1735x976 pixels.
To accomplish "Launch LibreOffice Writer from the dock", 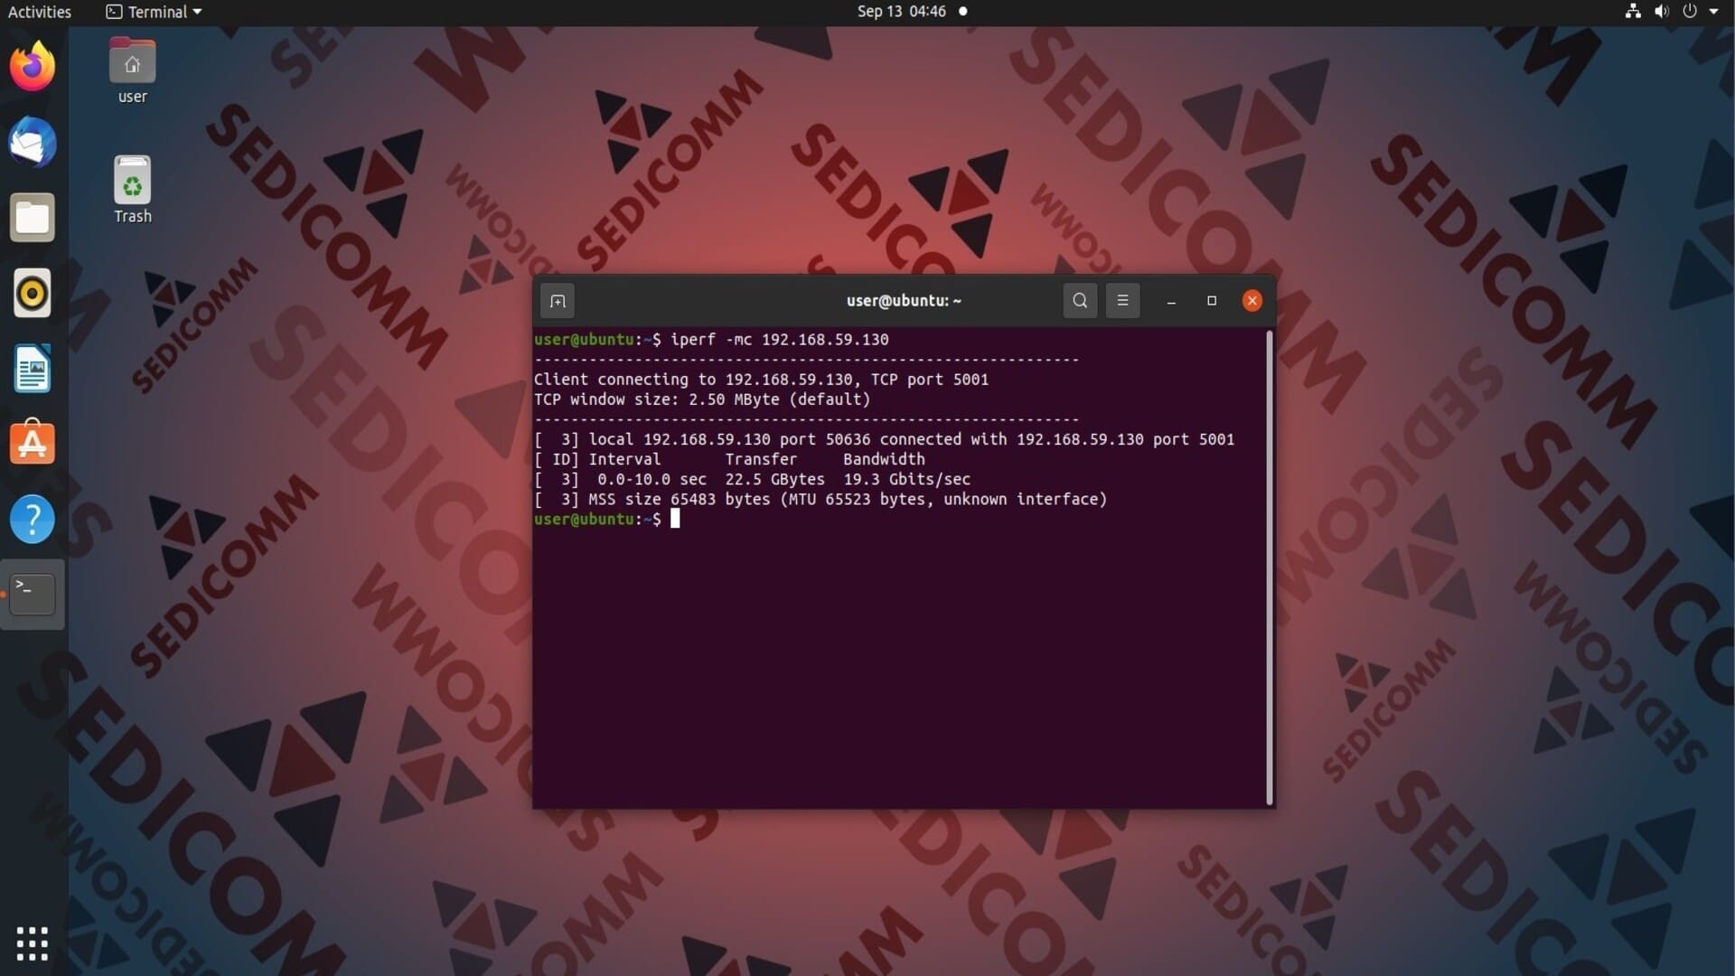I will click(x=33, y=369).
